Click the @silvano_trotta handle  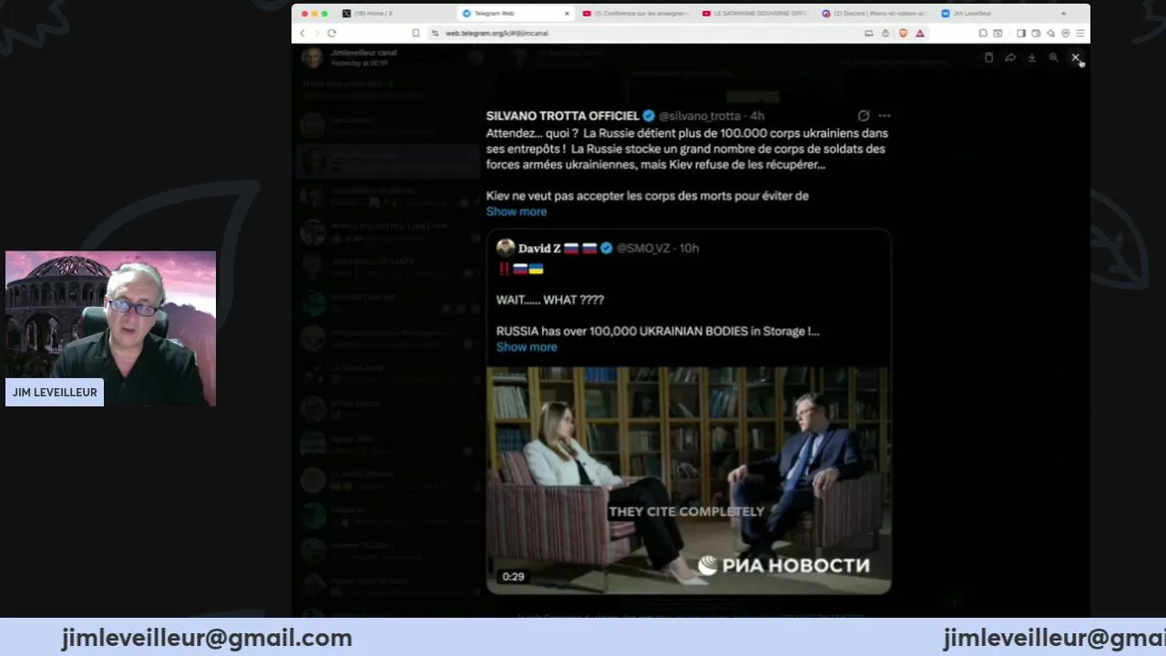point(700,116)
